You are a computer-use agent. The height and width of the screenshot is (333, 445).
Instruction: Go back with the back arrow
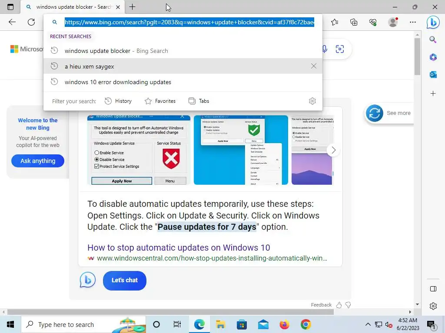[x=12, y=22]
